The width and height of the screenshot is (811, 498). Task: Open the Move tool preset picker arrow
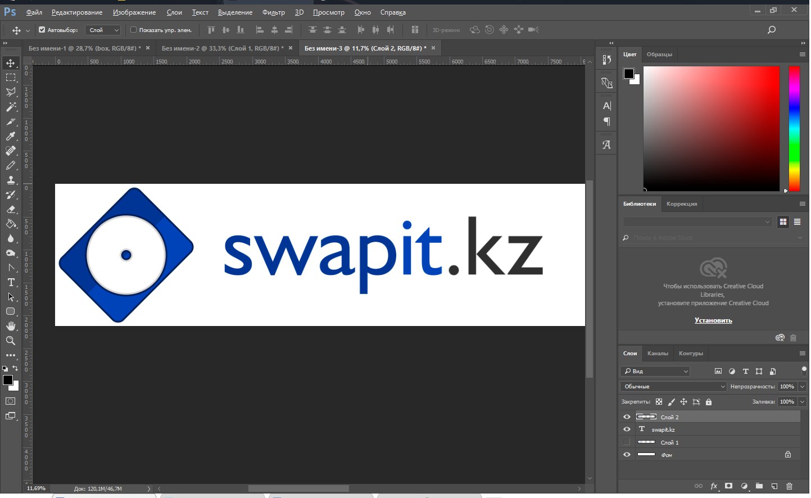tap(28, 30)
